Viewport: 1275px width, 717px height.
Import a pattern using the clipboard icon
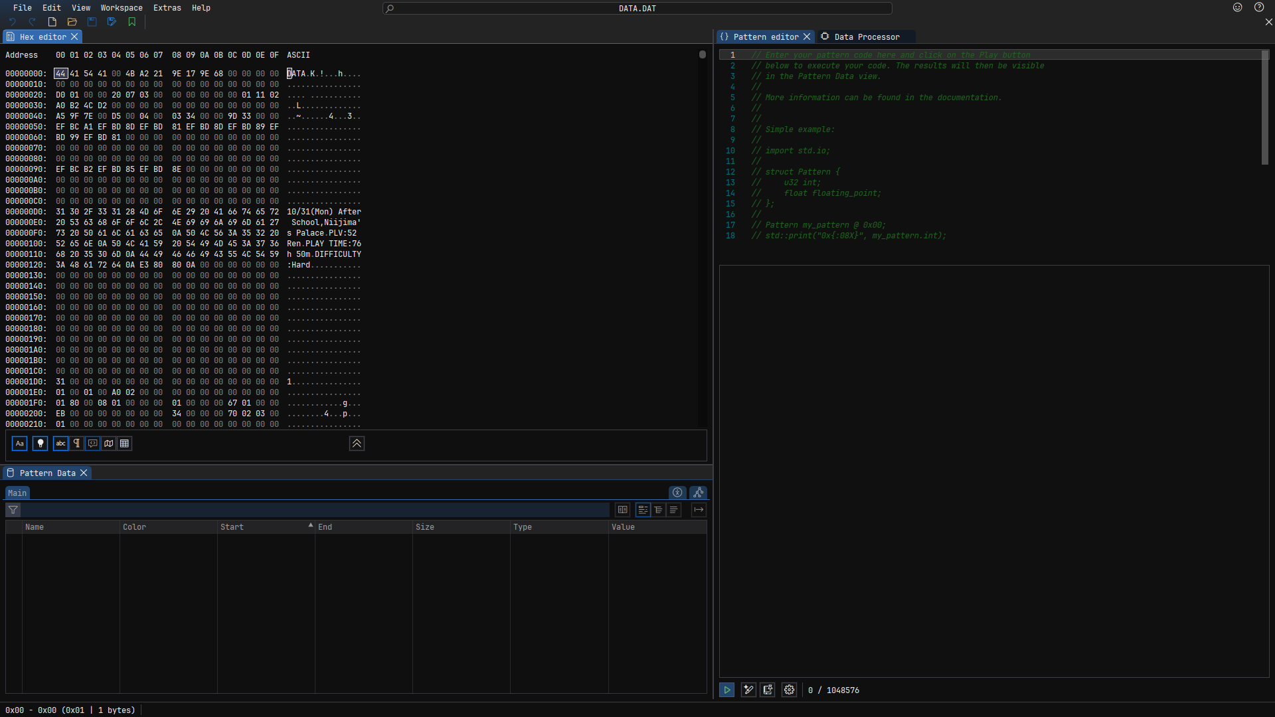pos(768,690)
